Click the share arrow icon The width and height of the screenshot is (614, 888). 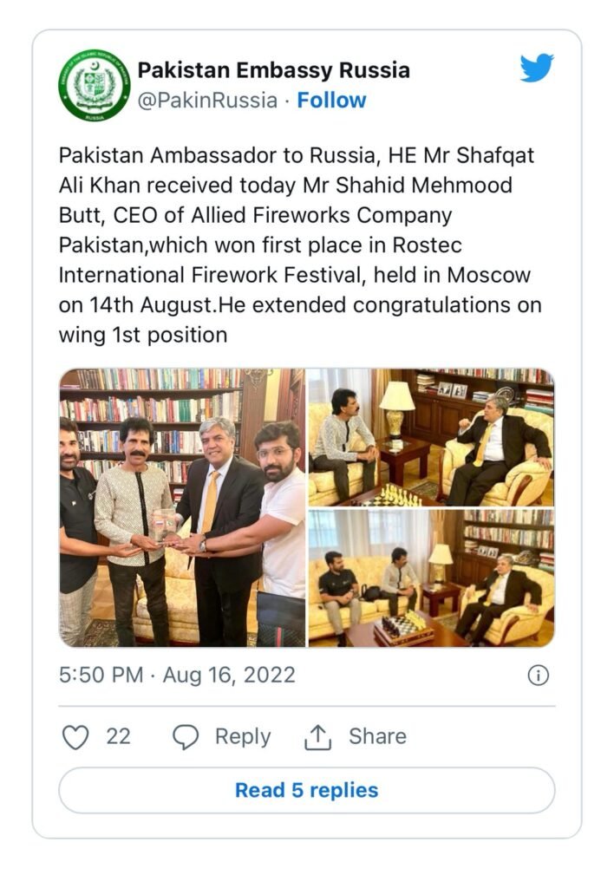click(319, 736)
